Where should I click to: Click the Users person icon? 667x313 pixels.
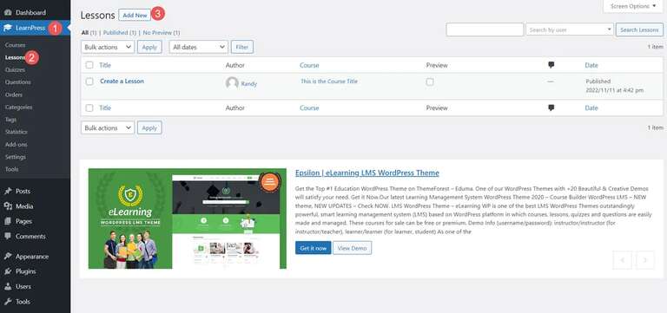[8, 287]
